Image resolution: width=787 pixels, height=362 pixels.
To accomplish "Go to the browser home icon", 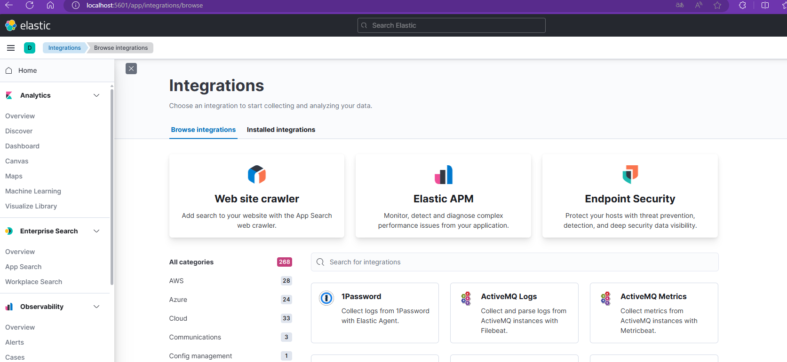I will click(50, 5).
